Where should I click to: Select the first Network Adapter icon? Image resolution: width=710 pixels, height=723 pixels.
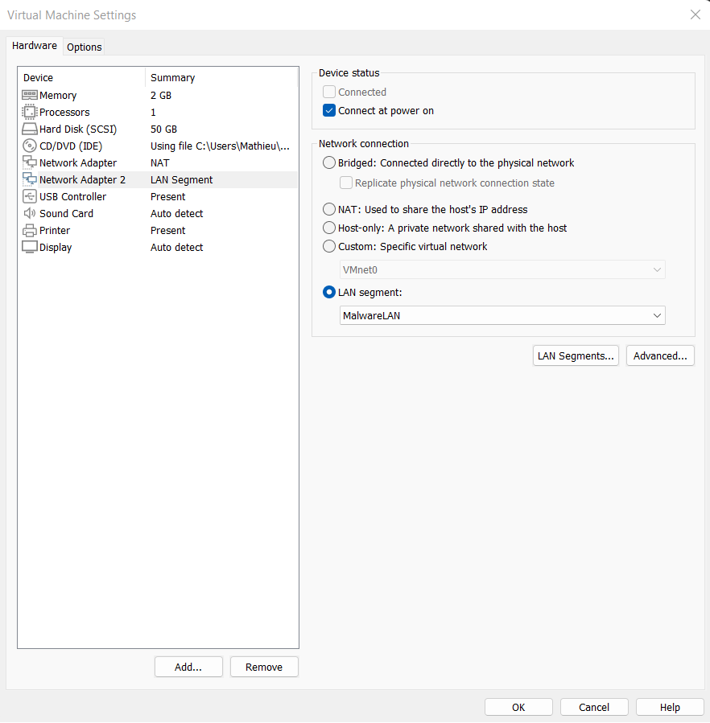tap(30, 162)
